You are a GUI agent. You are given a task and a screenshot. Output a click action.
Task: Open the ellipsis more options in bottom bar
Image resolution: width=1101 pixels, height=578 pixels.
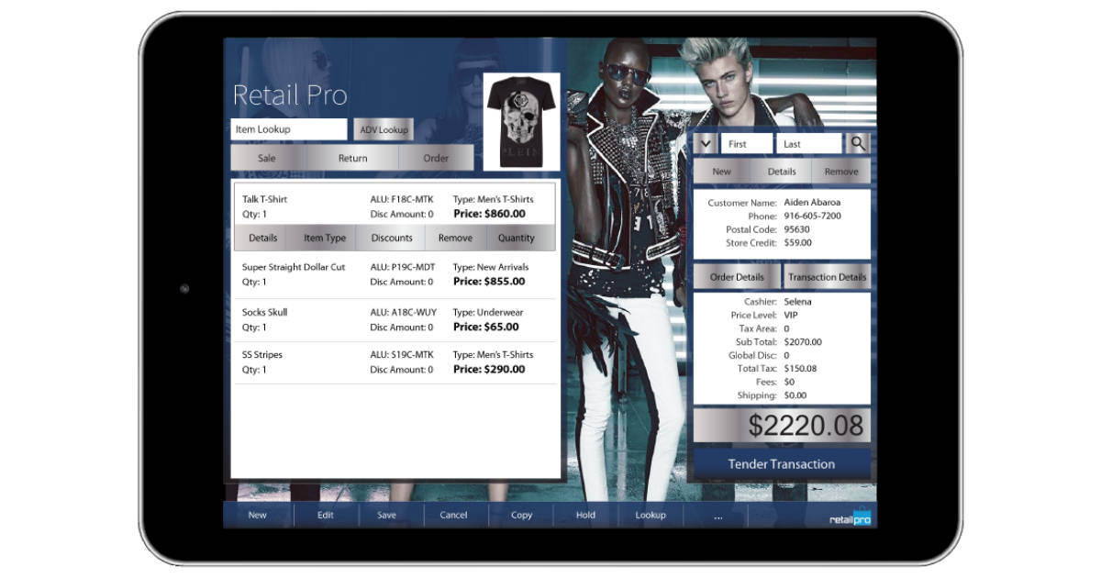coord(719,515)
